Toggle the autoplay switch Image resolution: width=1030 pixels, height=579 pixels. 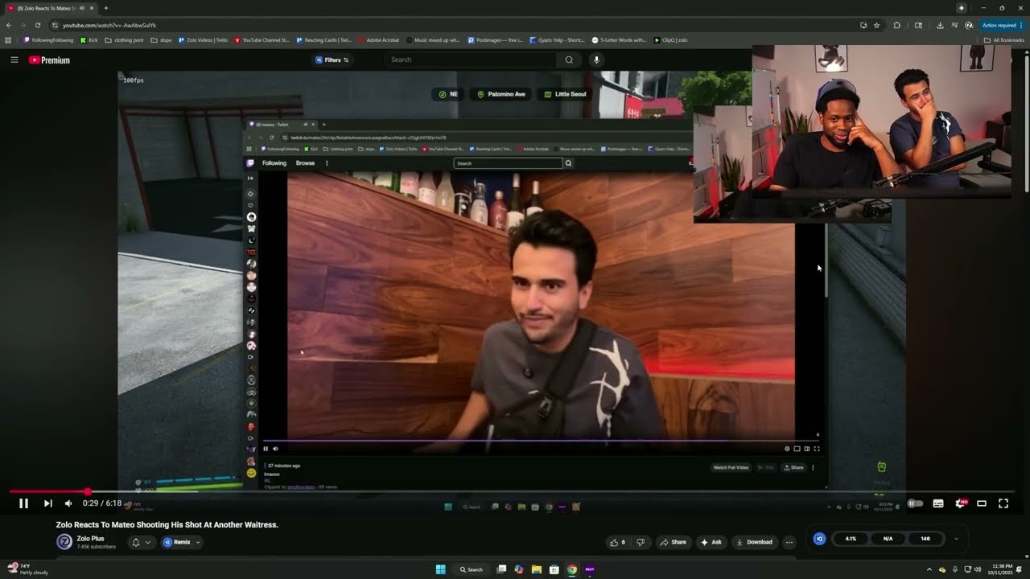(x=915, y=503)
